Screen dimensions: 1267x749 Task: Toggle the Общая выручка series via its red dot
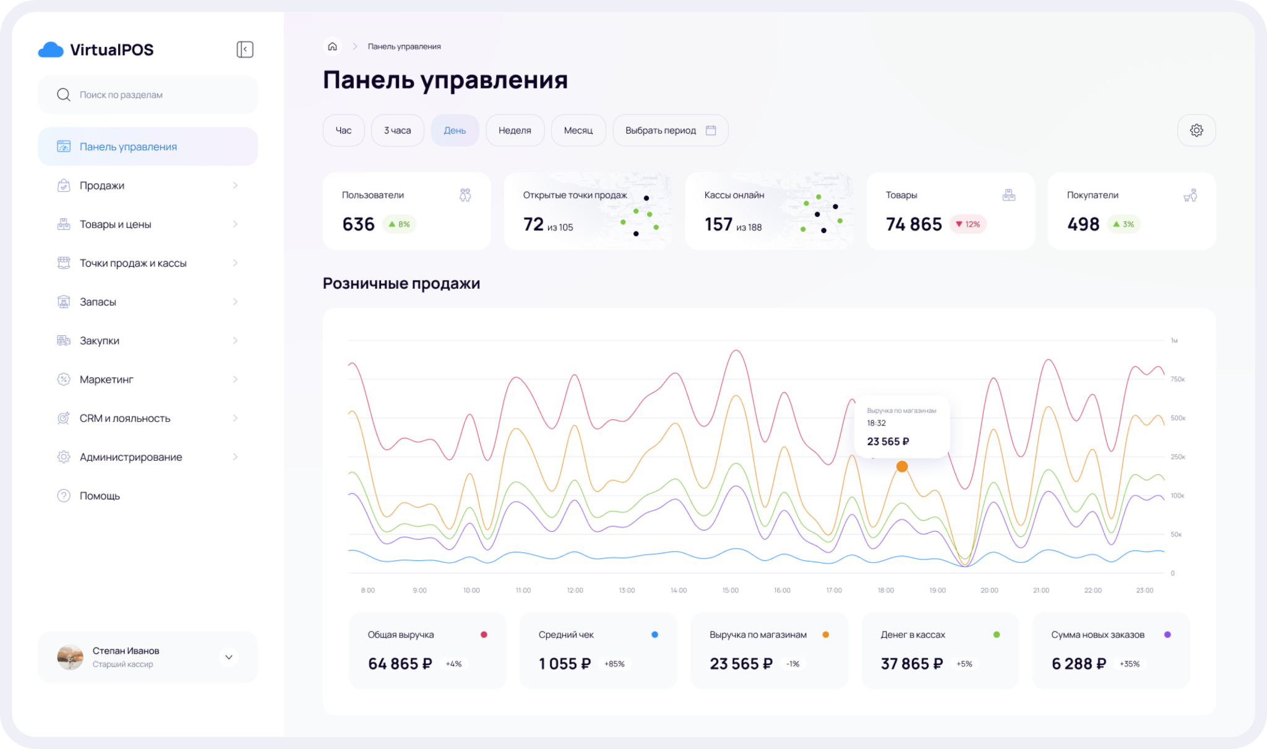[484, 635]
